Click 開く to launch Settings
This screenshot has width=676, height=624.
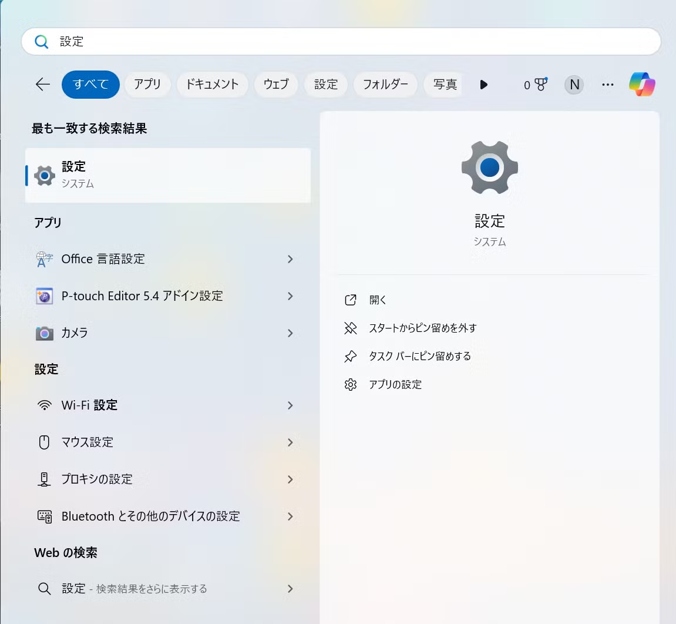[x=378, y=300]
